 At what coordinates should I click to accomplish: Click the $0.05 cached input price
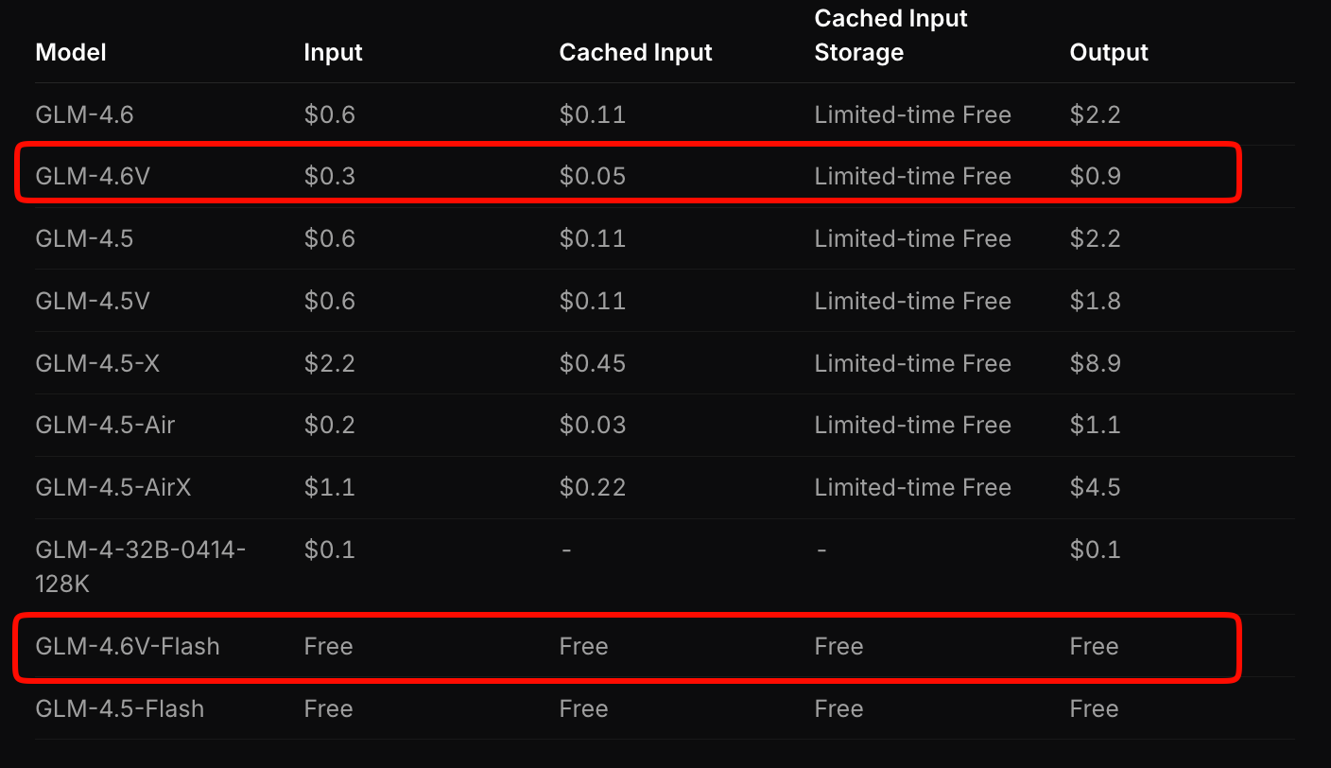(x=592, y=176)
